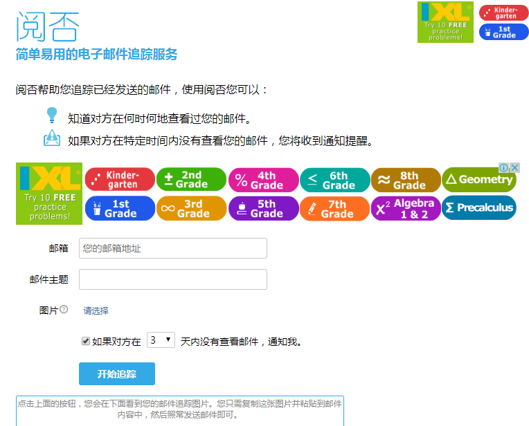This screenshot has width=529, height=426.
Task: Choose 3rd Grade in the banner ad
Action: click(x=191, y=208)
